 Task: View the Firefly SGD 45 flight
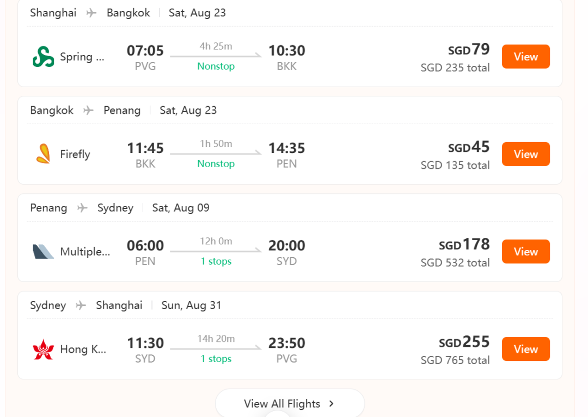(526, 154)
